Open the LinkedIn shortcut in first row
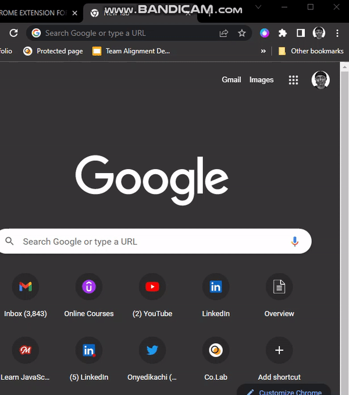349x395 pixels. [216, 296]
